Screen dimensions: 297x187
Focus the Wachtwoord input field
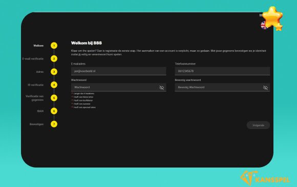(x=119, y=87)
